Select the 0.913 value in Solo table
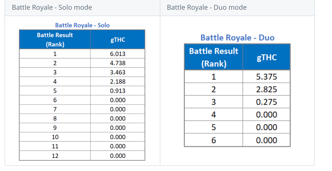 click(x=118, y=91)
